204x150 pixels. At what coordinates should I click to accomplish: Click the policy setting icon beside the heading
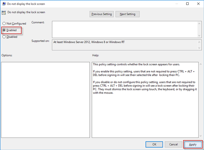[4, 13]
